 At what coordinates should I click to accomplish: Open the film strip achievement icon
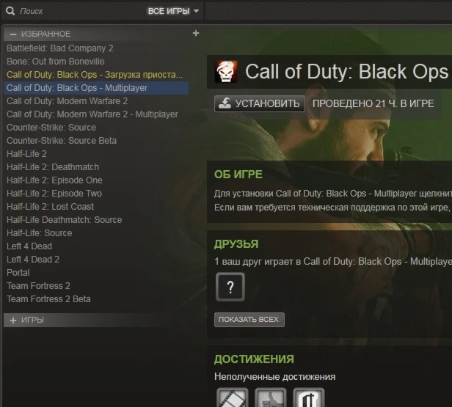pos(233,397)
